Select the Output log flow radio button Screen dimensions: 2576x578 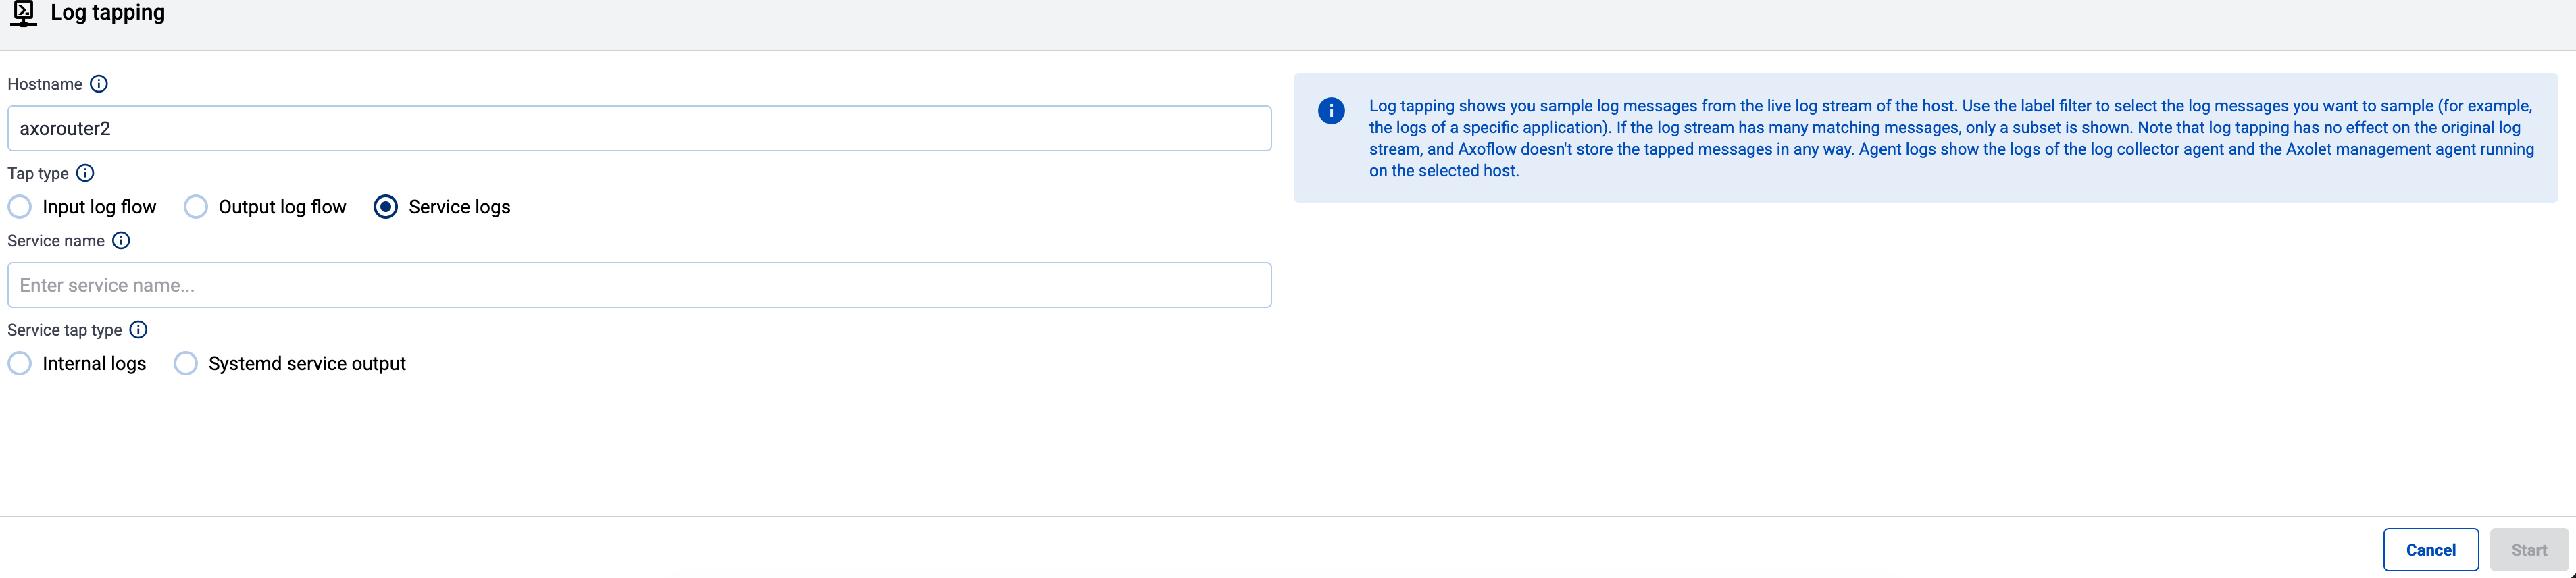click(195, 206)
